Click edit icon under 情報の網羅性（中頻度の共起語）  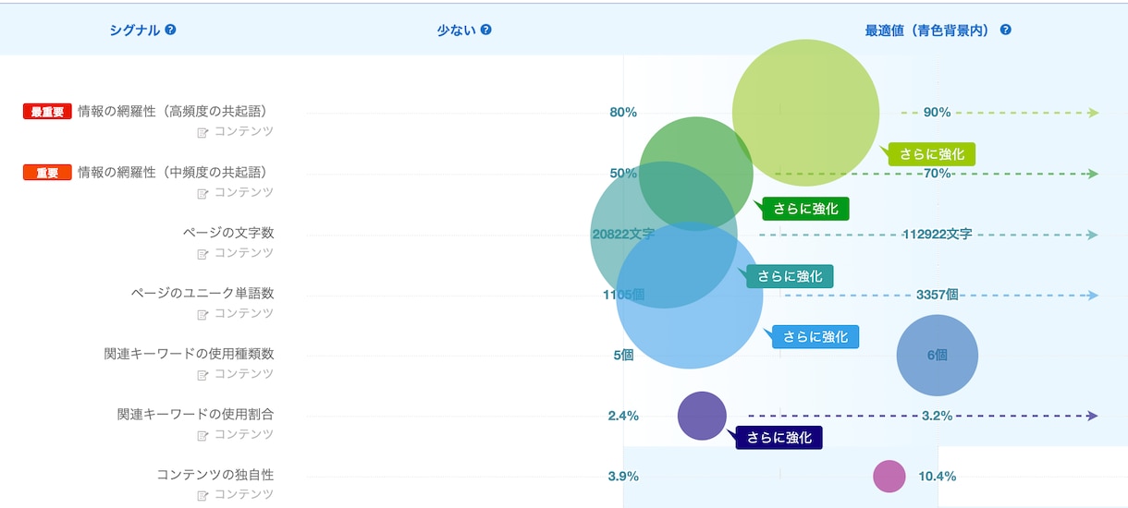202,193
